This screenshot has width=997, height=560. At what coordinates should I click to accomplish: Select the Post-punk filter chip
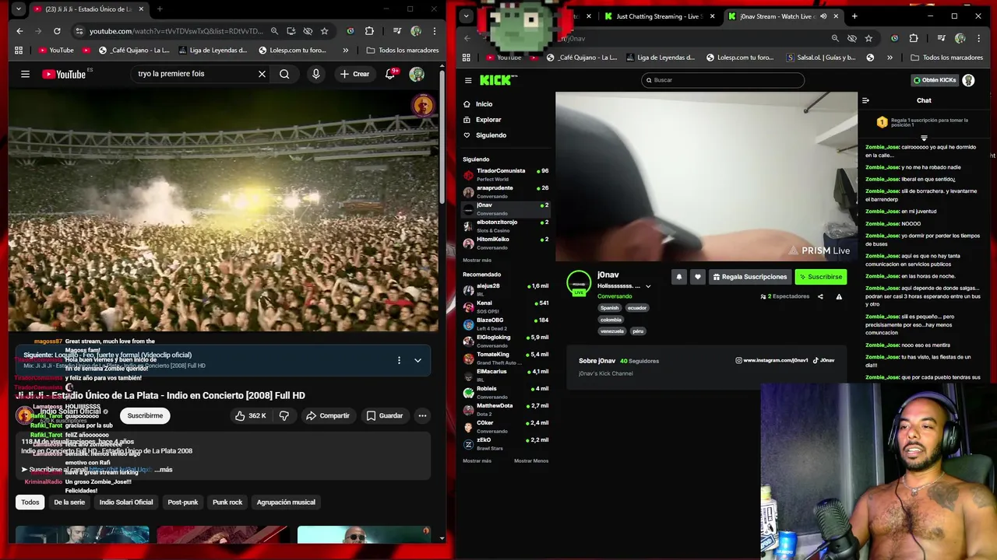tap(183, 502)
